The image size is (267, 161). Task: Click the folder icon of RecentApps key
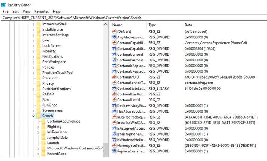coord(43,154)
